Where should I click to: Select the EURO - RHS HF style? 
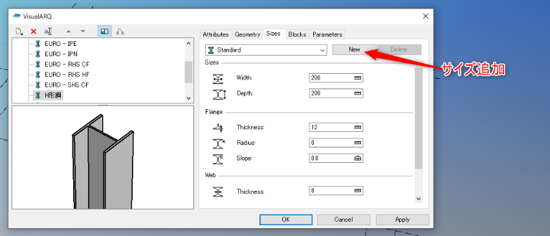(x=67, y=74)
